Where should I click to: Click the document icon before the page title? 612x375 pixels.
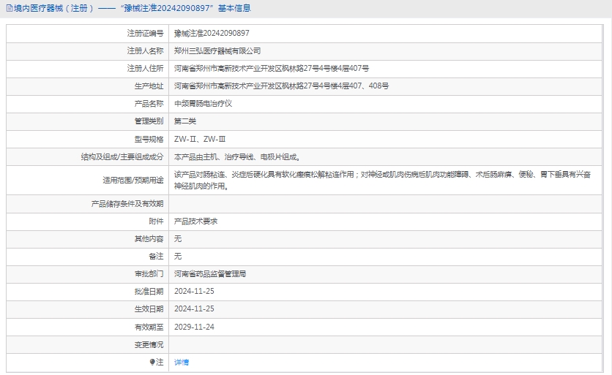[8, 9]
